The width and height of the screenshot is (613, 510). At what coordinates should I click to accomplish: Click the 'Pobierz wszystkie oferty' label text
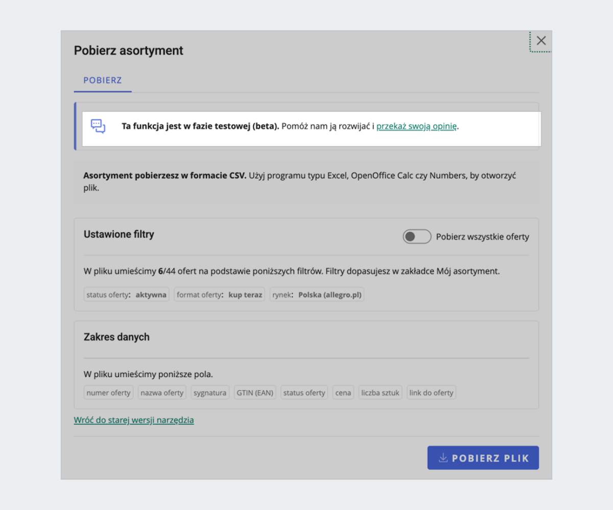click(x=482, y=237)
